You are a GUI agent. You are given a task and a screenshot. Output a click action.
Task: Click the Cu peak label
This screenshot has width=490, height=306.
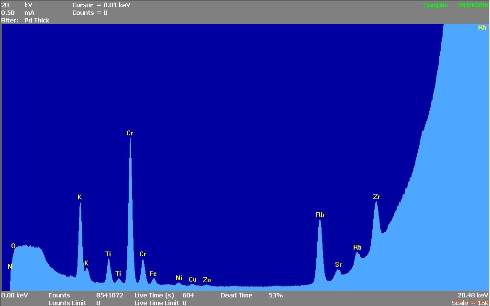pos(192,279)
